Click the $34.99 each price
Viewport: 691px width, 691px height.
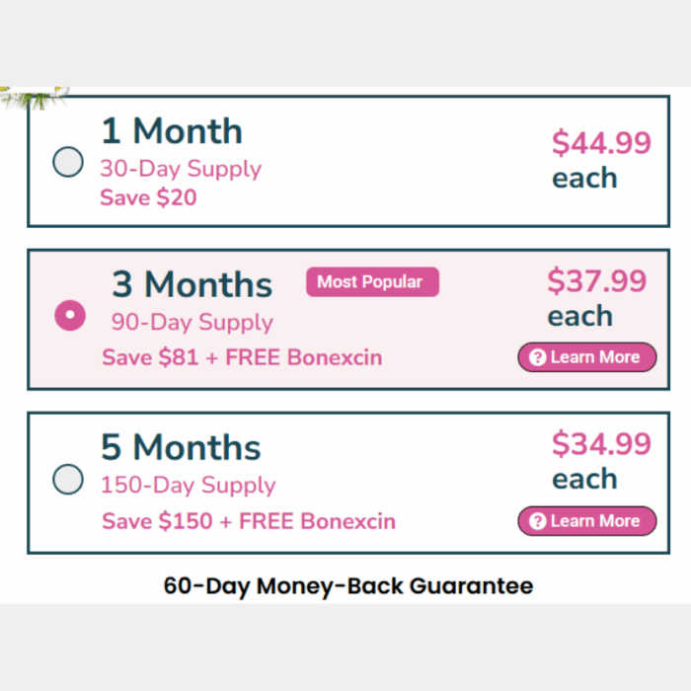601,461
